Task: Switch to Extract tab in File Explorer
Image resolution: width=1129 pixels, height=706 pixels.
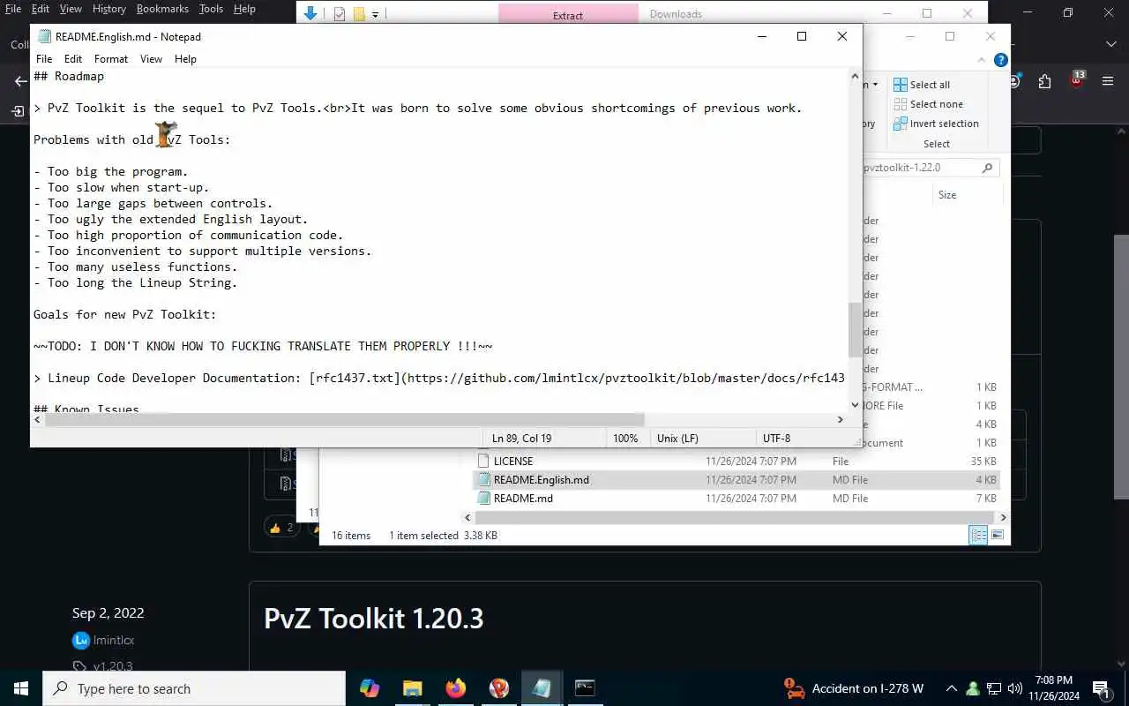Action: pyautogui.click(x=568, y=15)
